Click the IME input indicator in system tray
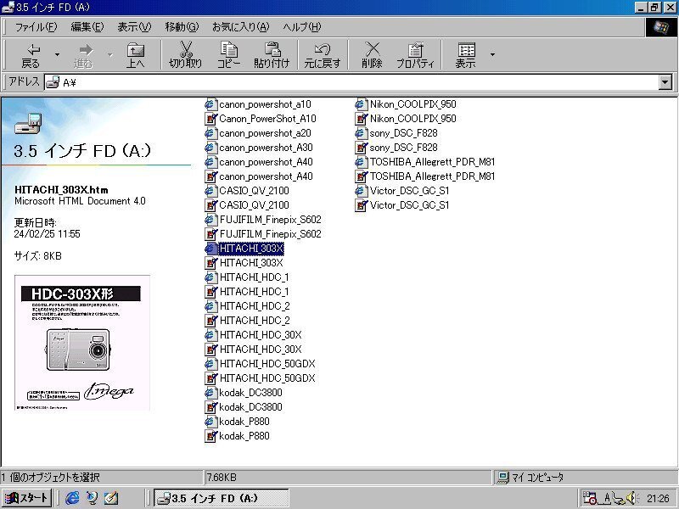 [605, 498]
